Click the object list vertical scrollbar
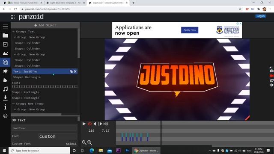 coord(79,43)
